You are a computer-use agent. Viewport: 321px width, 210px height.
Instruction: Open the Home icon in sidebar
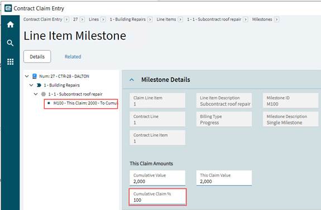[x=10, y=25]
